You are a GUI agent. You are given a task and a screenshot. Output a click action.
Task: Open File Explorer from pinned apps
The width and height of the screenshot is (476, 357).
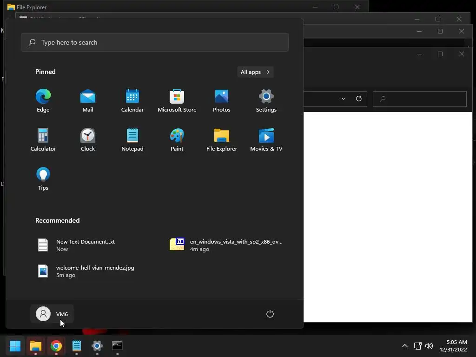tap(222, 139)
